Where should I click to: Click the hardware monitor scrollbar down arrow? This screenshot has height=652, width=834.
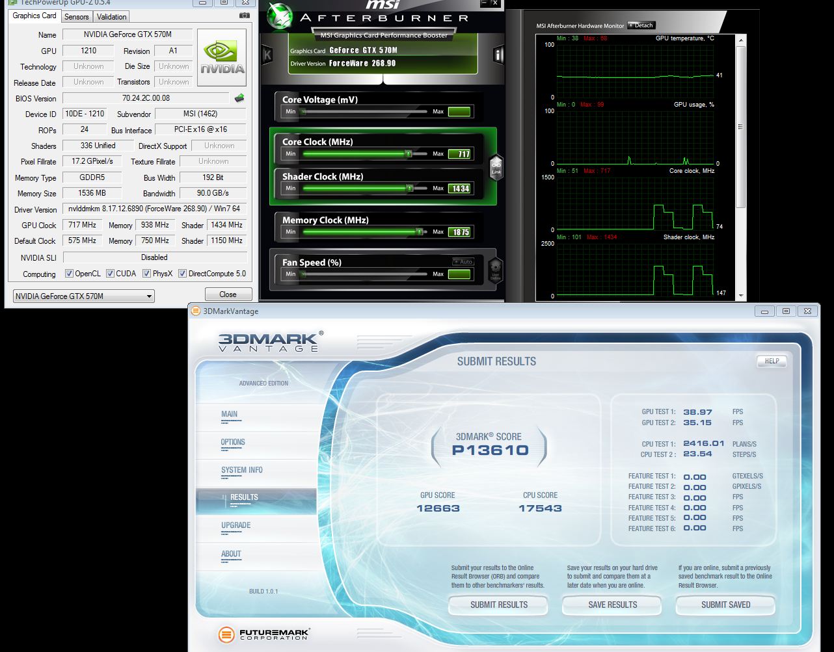tap(740, 296)
